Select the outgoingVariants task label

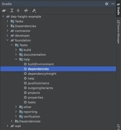coord(40,88)
